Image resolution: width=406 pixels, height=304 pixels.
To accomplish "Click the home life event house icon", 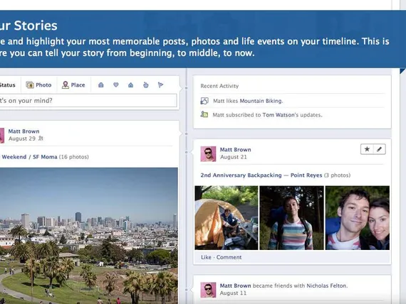I will point(131,85).
